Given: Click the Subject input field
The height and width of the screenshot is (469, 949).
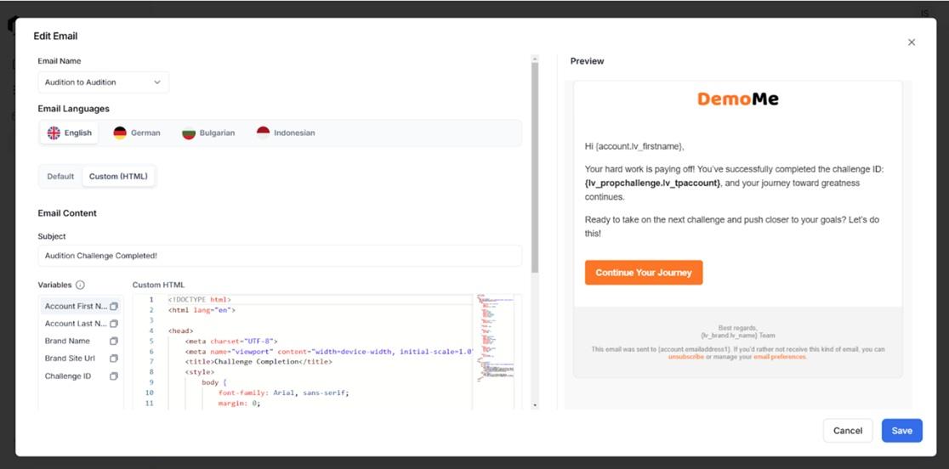Looking at the screenshot, I should pos(280,256).
